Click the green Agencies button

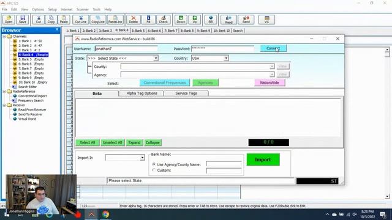205,82
